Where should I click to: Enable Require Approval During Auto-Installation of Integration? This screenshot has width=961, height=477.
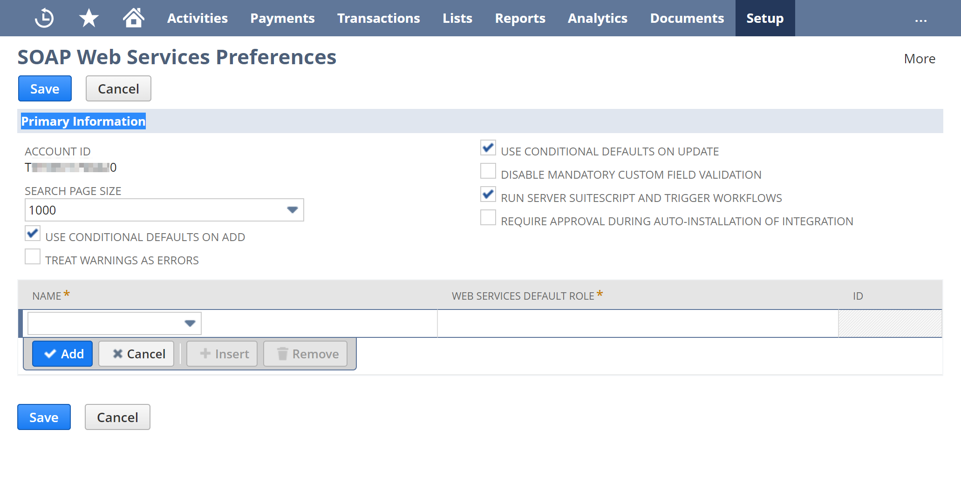pyautogui.click(x=488, y=218)
